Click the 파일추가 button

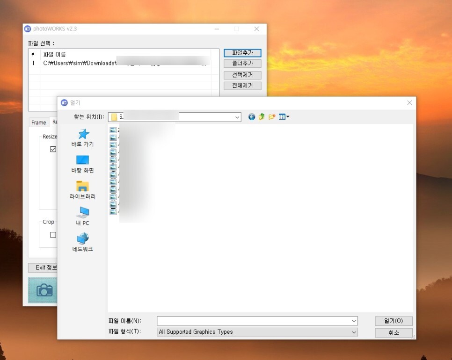242,53
